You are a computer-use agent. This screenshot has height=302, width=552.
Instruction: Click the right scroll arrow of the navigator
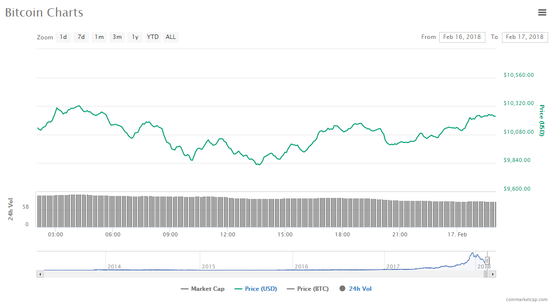point(492,274)
